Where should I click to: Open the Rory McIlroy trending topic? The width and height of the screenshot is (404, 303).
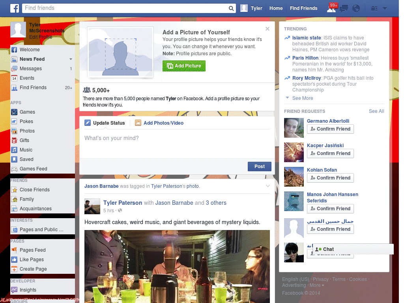pos(306,78)
